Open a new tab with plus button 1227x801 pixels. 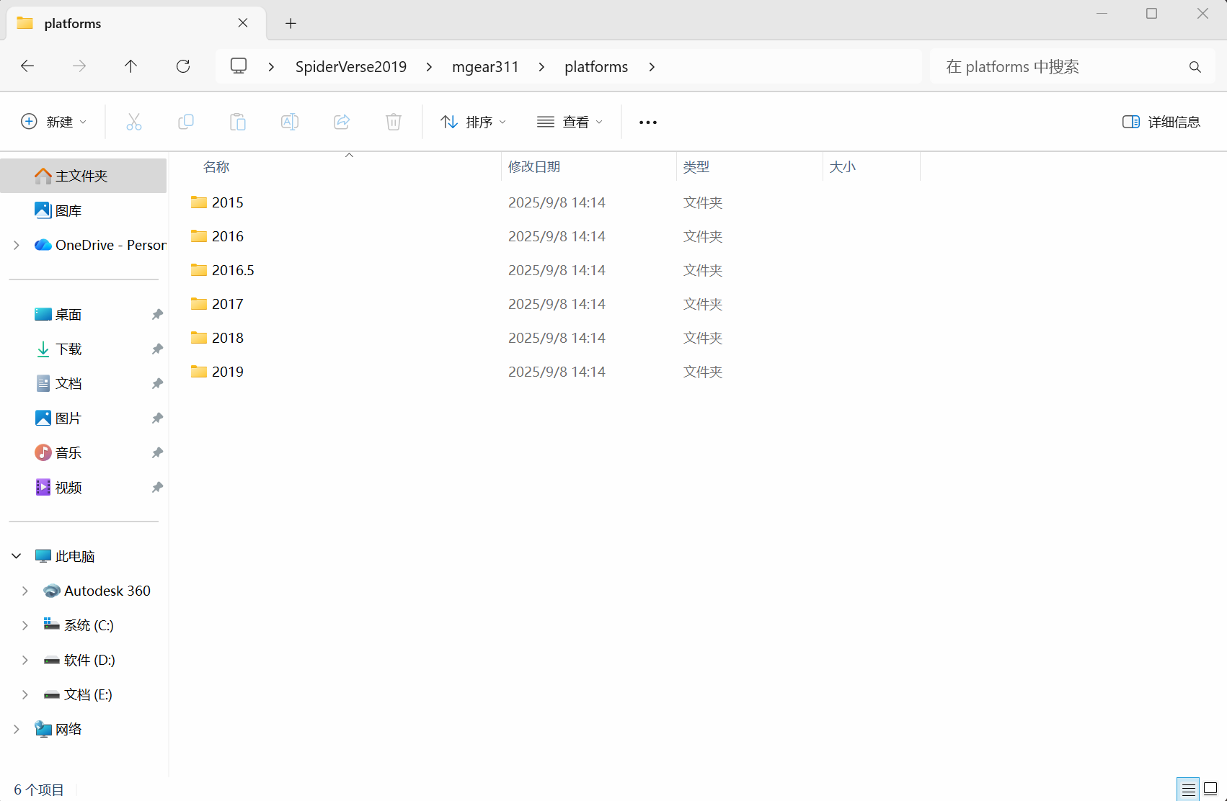(291, 23)
